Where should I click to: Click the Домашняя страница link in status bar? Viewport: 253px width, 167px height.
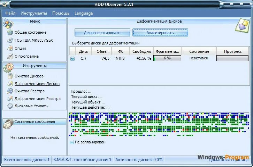point(229,160)
